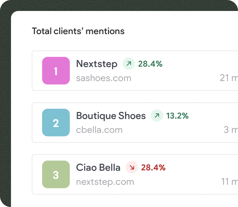
Task: Click Boutique Shoes' green up-arrow trend icon
Action: (157, 116)
